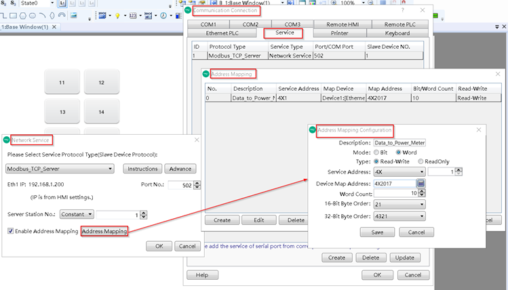
Task: Open the Remote HMI tab
Action: 343,24
